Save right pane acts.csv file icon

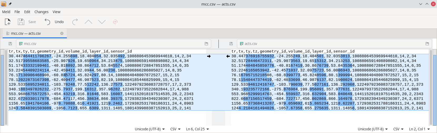(231, 44)
